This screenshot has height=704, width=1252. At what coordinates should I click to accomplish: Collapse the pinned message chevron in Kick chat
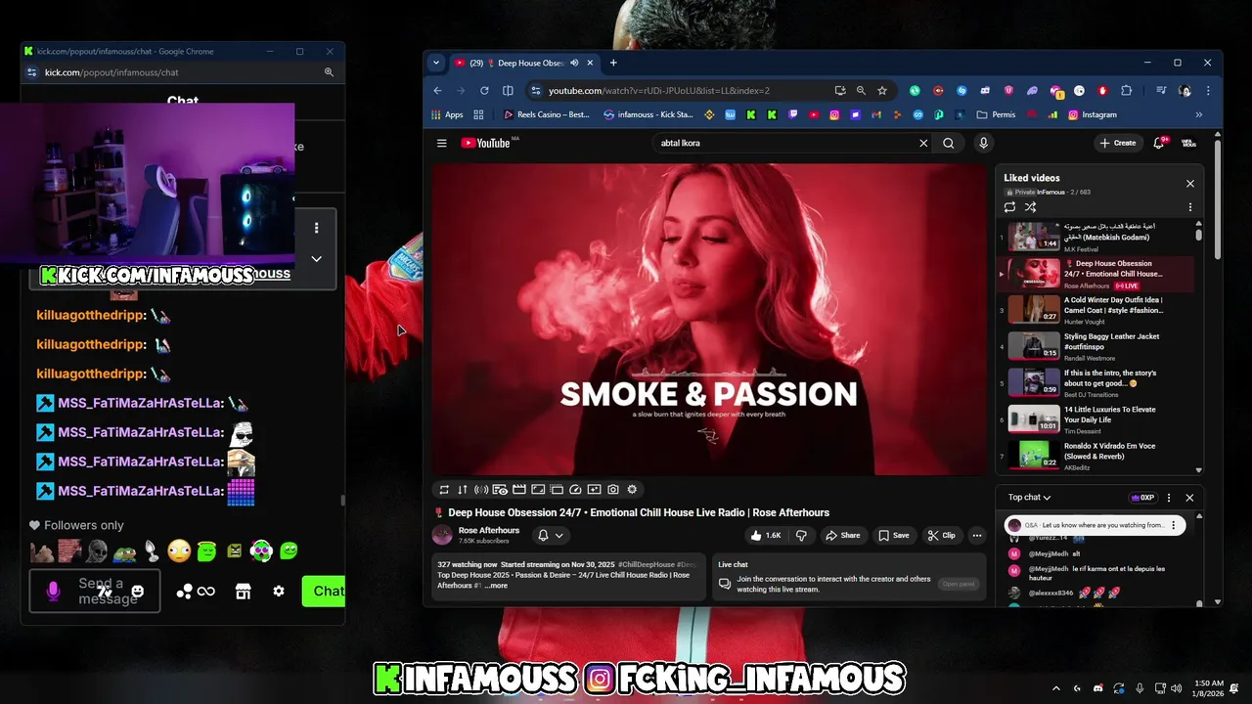click(316, 259)
